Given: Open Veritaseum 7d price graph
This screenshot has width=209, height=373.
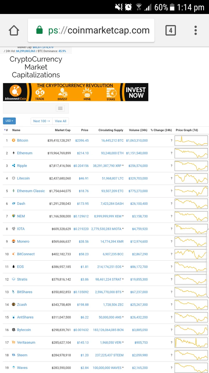Looking at the screenshot, I should pyautogui.click(x=191, y=342).
